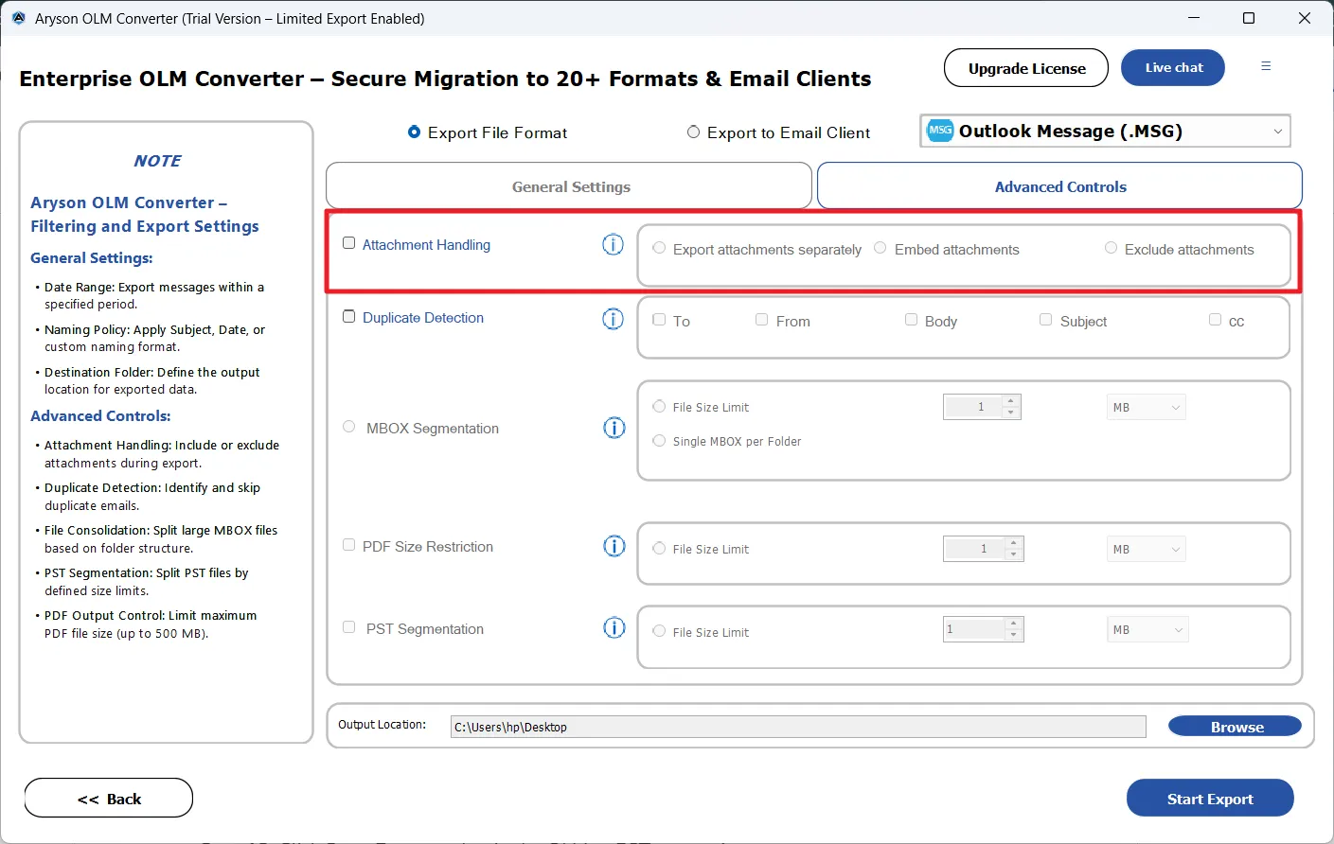Click Browse to choose output location
This screenshot has width=1334, height=844.
coord(1235,727)
